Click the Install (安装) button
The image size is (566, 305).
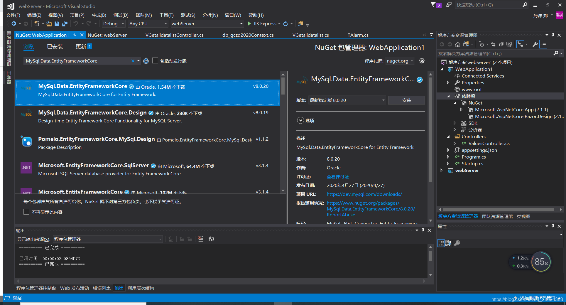point(406,100)
